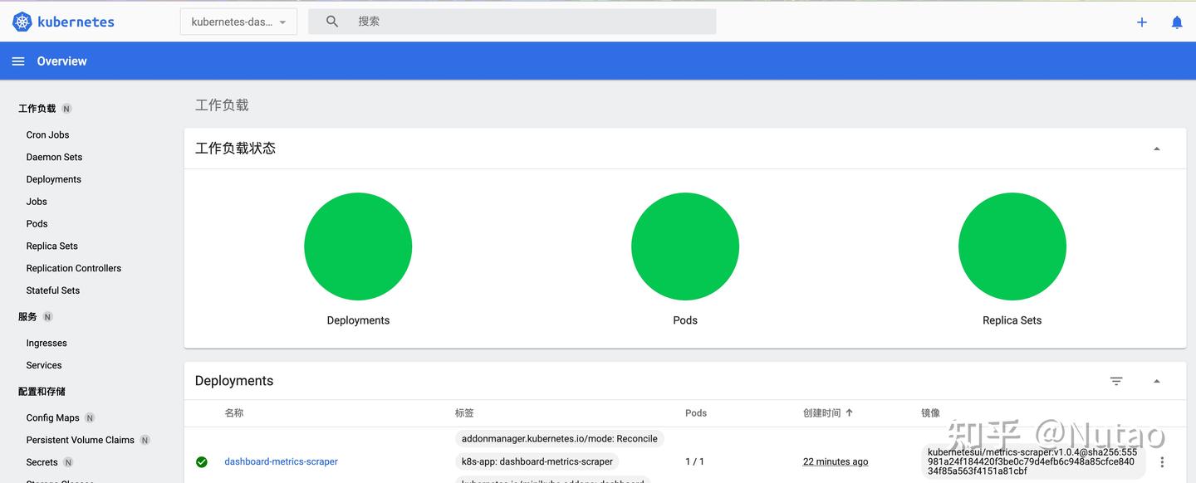The width and height of the screenshot is (1196, 483).
Task: Click the green status check icon for dashboard-metrics-scraper
Action: [x=202, y=461]
